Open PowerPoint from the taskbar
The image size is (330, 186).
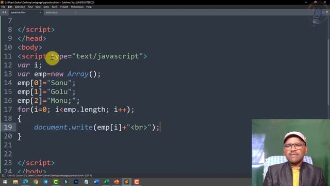tap(117, 182)
